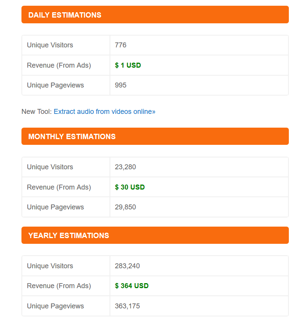
Task: Select the daily unique pageviews value 995
Action: tap(121, 85)
